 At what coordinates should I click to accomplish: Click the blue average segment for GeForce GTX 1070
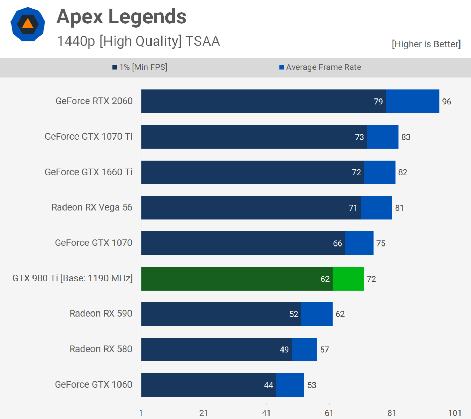[359, 243]
